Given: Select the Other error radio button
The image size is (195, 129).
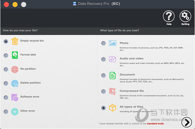Looking at the screenshot, I should pos(6,112).
